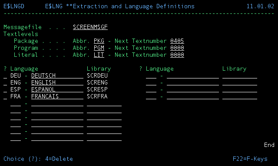Edit the FRANCAIS language name field
Screen dimensions: 278x166
pos(57,96)
